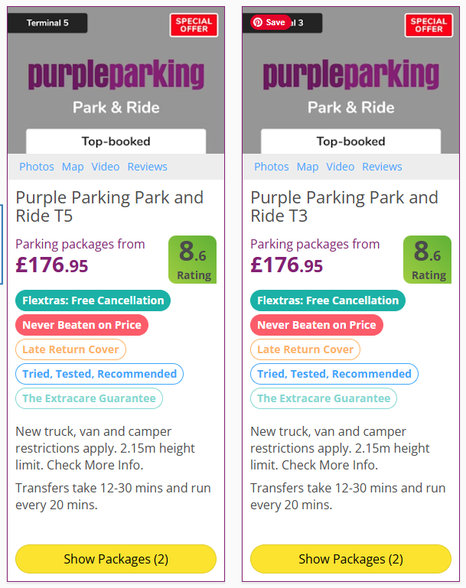Open Map for Terminal 5 parking
The image size is (466, 588).
tap(73, 167)
